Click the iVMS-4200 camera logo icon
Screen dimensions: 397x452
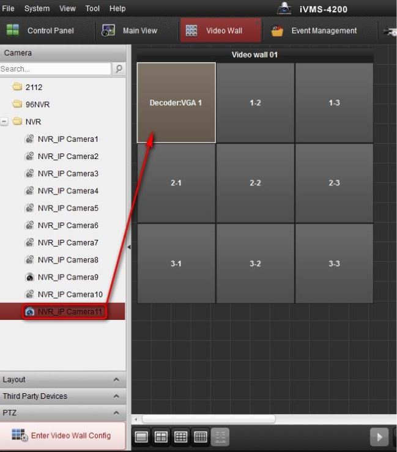click(284, 8)
